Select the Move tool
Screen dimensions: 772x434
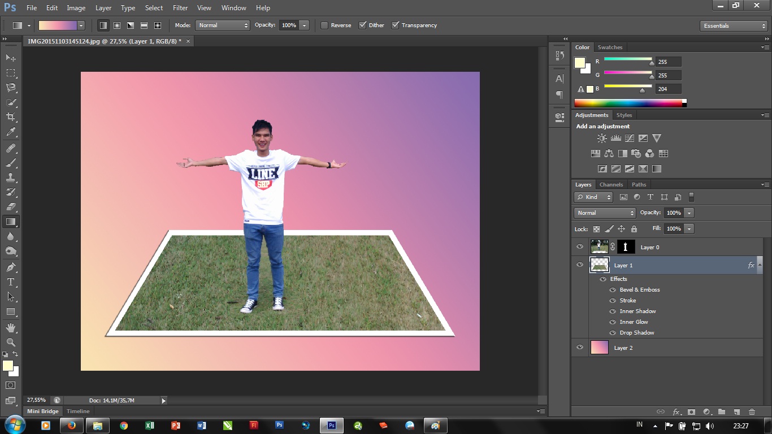(x=11, y=58)
